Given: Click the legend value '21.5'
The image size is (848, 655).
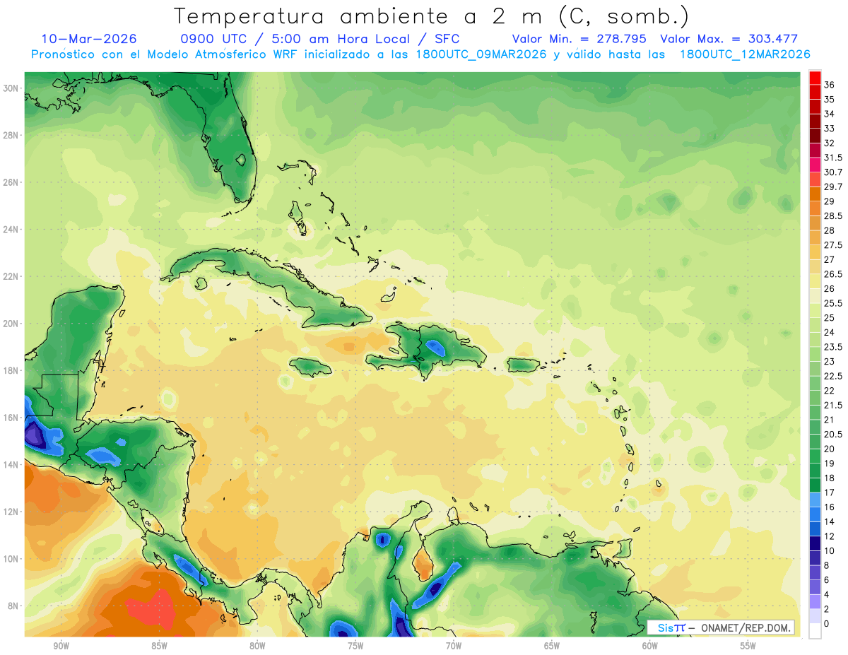Looking at the screenshot, I should [833, 406].
